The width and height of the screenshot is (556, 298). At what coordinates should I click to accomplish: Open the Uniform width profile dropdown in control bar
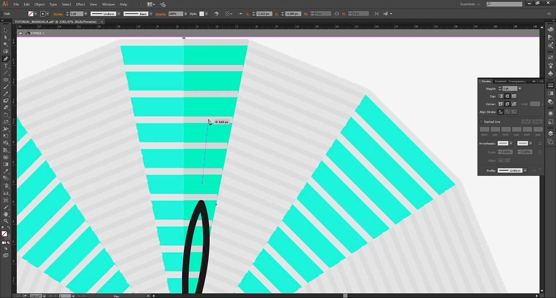pos(119,14)
